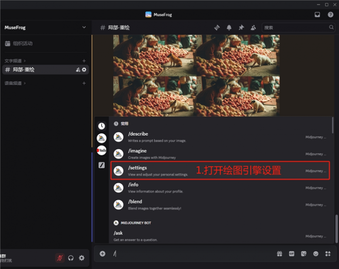Toggle headphone deafen
Viewport: 339px width, 269px height.
pos(71,258)
